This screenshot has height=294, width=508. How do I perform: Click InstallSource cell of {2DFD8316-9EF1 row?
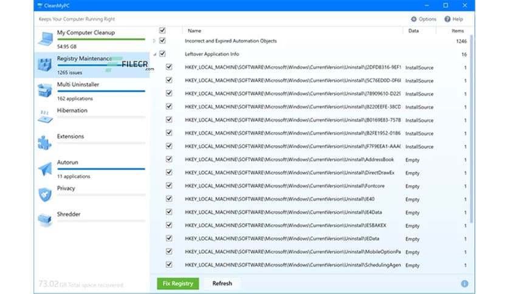point(419,67)
